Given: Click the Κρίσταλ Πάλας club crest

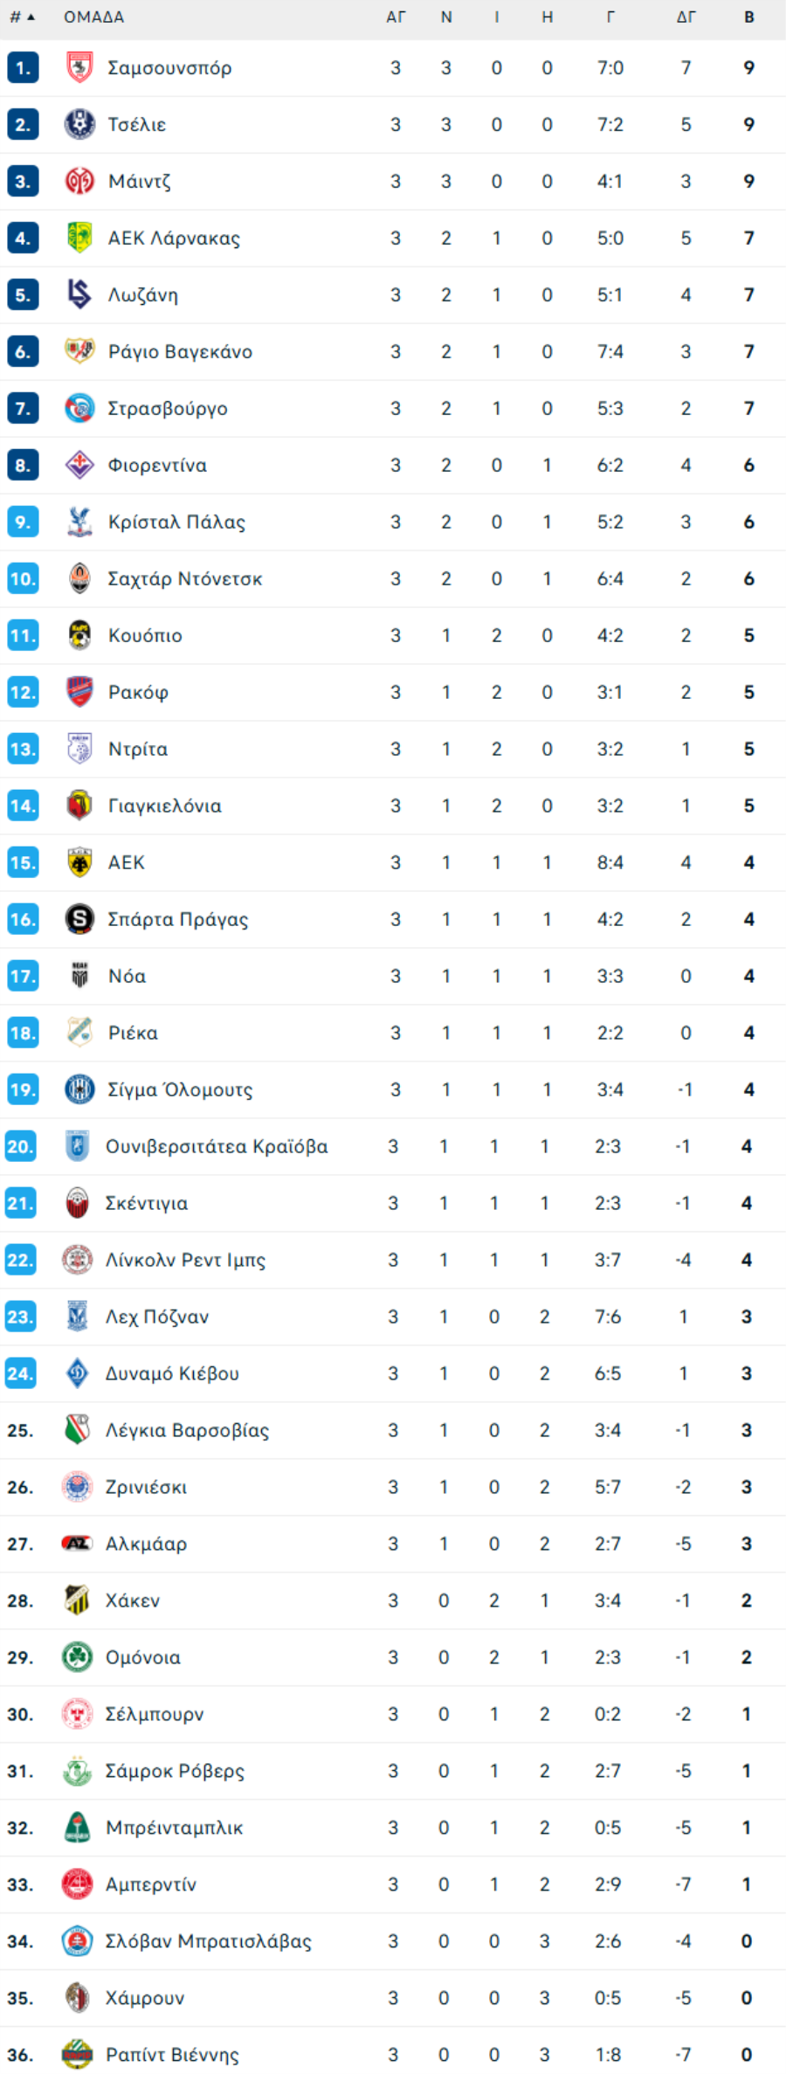Looking at the screenshot, I should pos(79,522).
